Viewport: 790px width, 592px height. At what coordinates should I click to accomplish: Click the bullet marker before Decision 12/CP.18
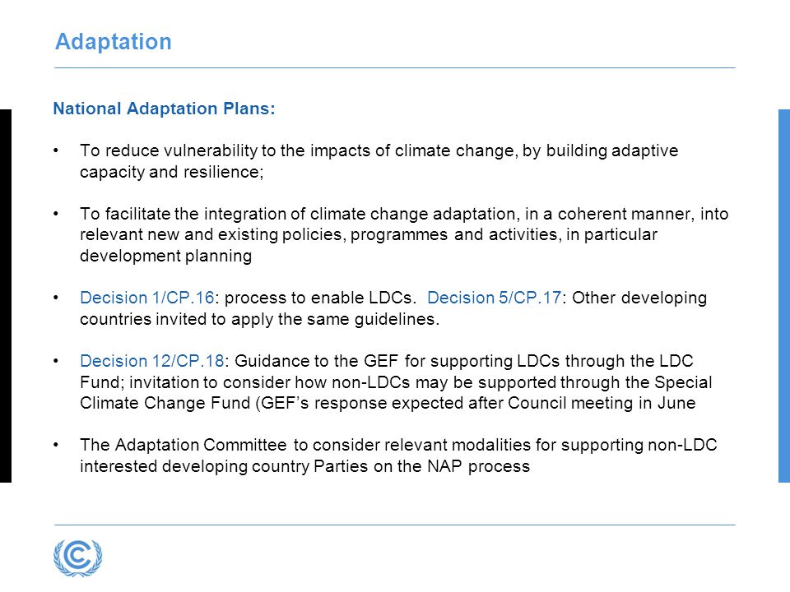(x=56, y=361)
